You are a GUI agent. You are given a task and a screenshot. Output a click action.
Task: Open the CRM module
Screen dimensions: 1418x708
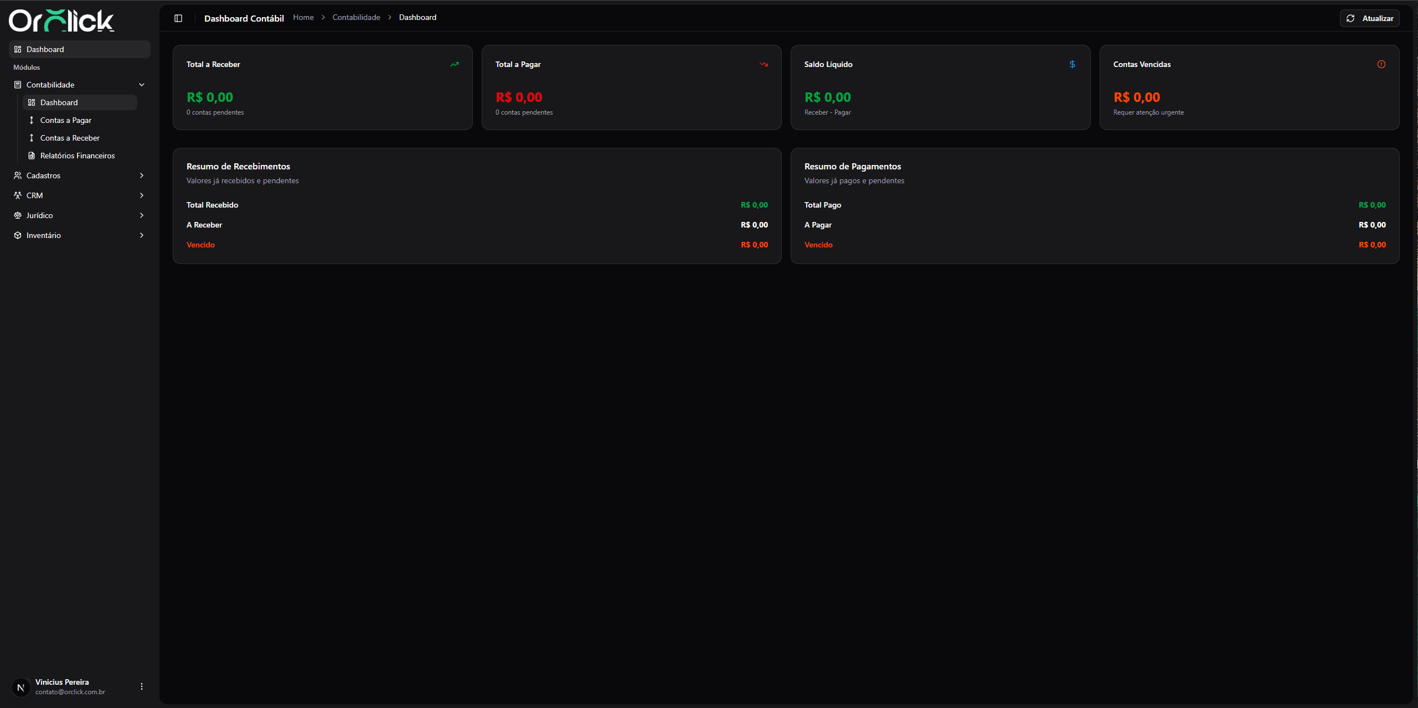[80, 195]
